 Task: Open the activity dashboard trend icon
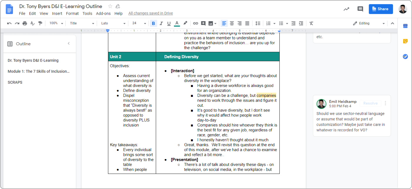346,9
